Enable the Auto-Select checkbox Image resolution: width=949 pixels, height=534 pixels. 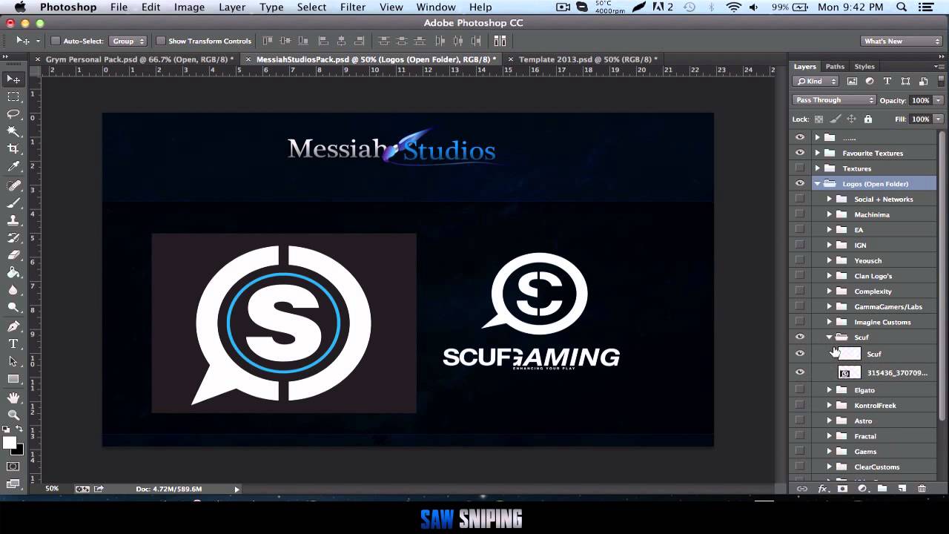(x=56, y=41)
